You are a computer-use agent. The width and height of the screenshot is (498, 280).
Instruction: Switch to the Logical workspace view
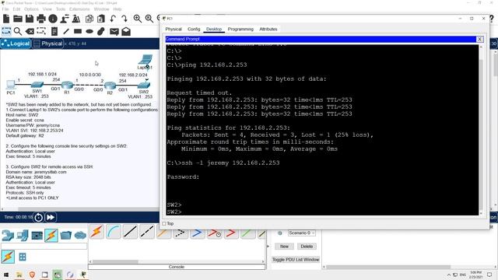tap(16, 44)
